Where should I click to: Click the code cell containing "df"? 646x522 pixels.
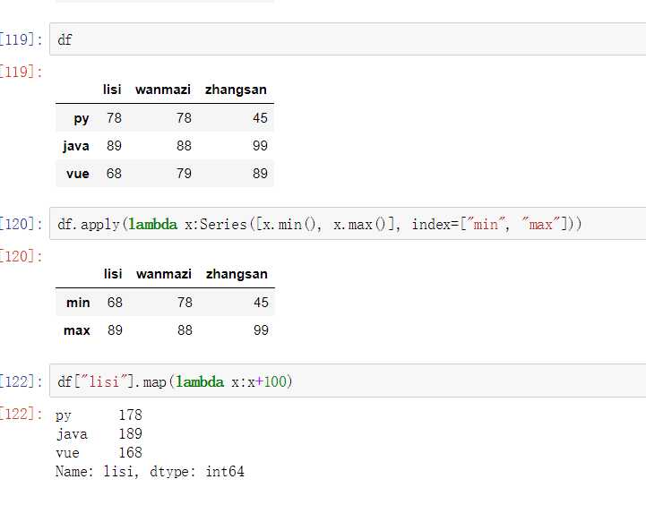(x=348, y=39)
